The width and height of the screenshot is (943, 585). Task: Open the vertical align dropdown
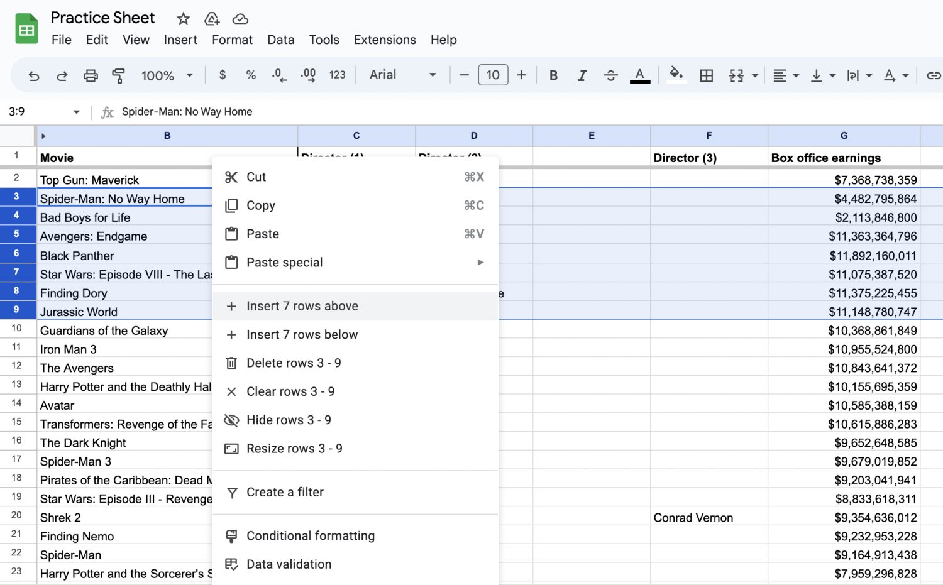(822, 75)
